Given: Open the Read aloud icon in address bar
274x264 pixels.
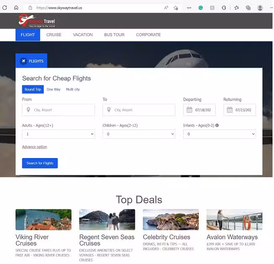Looking at the screenshot, I should pyautogui.click(x=166, y=8).
